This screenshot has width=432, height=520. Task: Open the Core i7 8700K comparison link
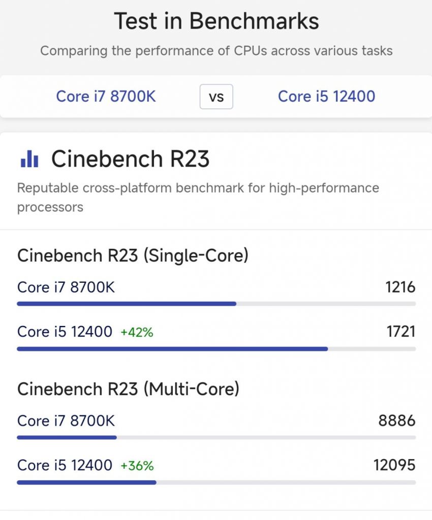point(106,96)
